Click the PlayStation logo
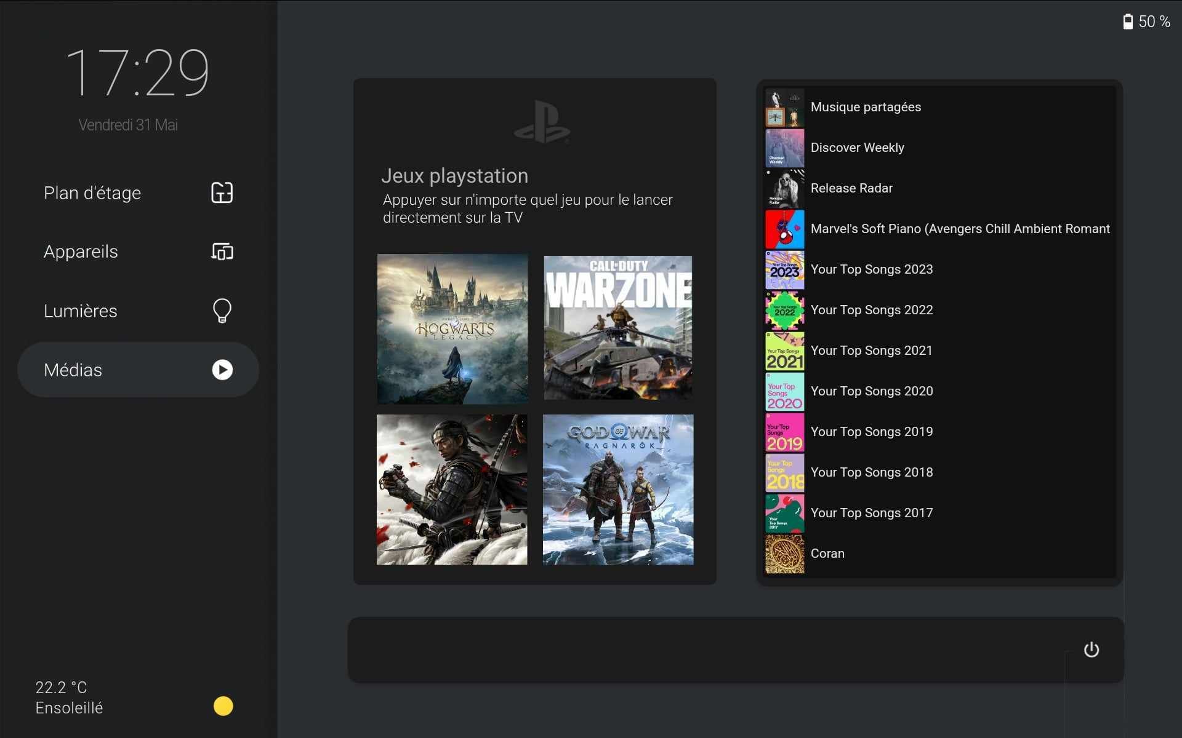Image resolution: width=1182 pixels, height=738 pixels. click(x=542, y=122)
